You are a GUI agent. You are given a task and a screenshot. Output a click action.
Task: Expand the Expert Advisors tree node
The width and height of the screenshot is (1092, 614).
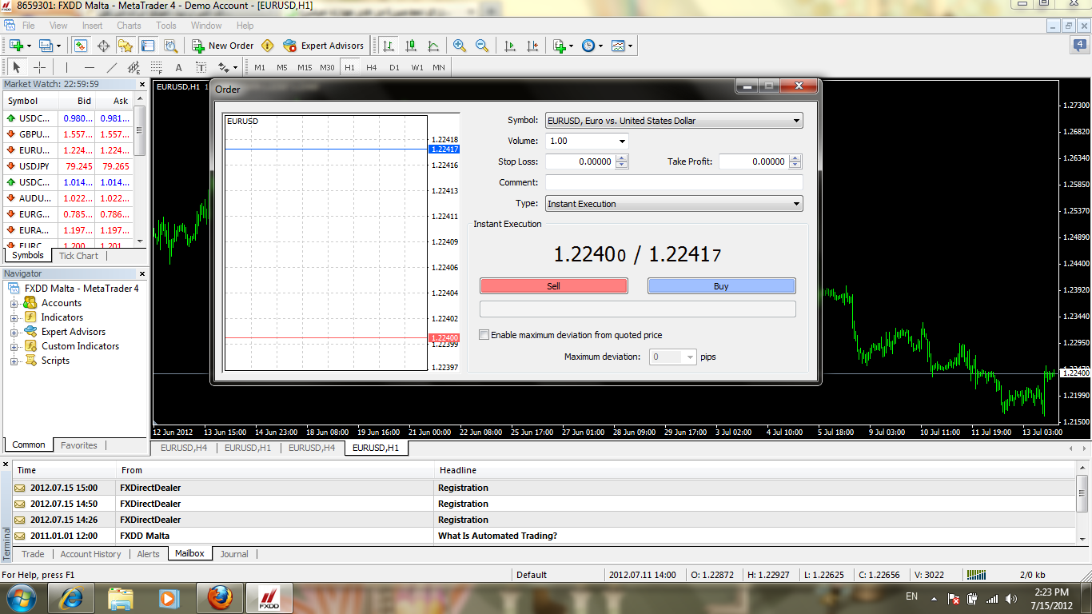pyautogui.click(x=14, y=332)
